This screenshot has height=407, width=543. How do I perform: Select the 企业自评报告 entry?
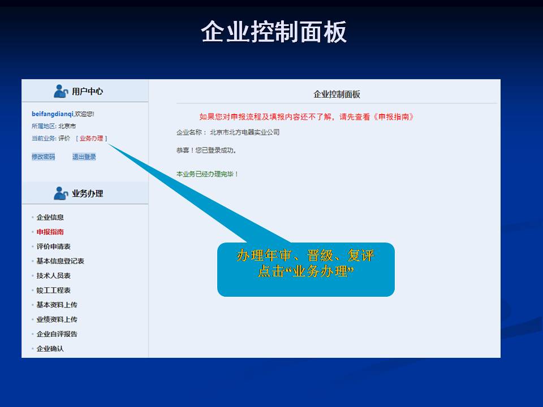point(57,334)
